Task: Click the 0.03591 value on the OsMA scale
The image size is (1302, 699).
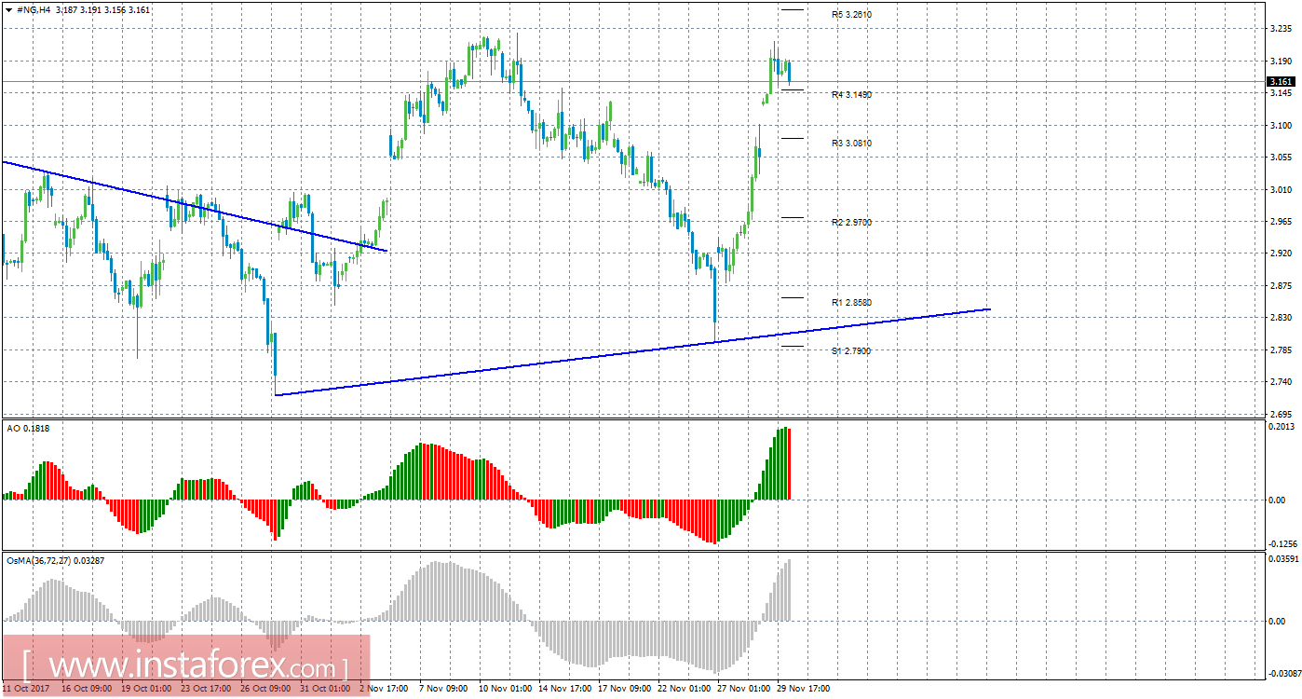Action: click(1283, 559)
